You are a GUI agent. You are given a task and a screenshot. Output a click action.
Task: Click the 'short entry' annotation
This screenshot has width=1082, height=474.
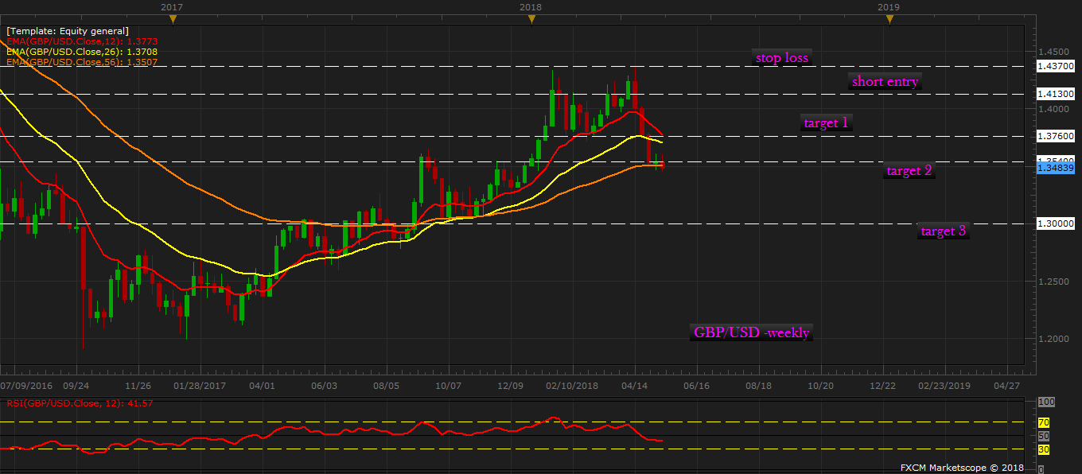pos(885,81)
